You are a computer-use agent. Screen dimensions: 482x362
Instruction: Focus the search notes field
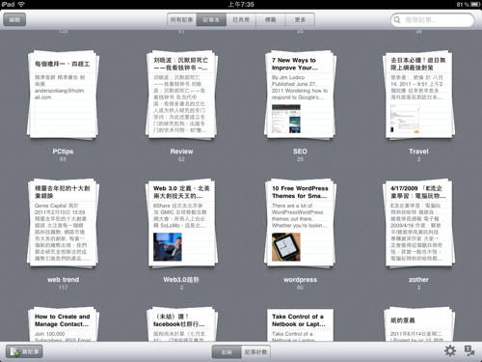point(433,20)
